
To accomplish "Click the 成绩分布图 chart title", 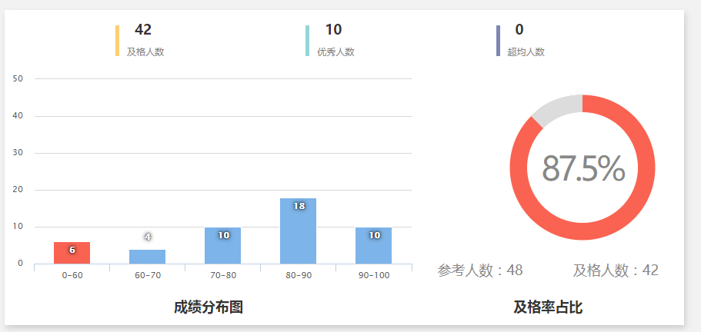I will (209, 307).
